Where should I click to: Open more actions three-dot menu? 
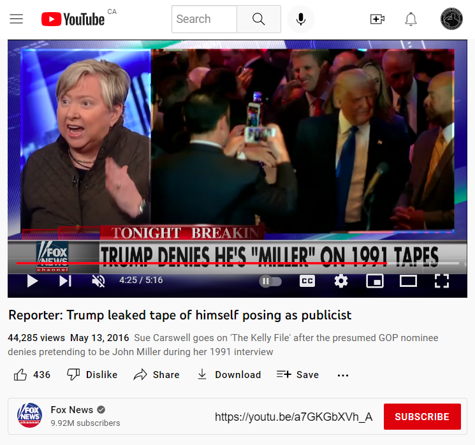(x=343, y=376)
